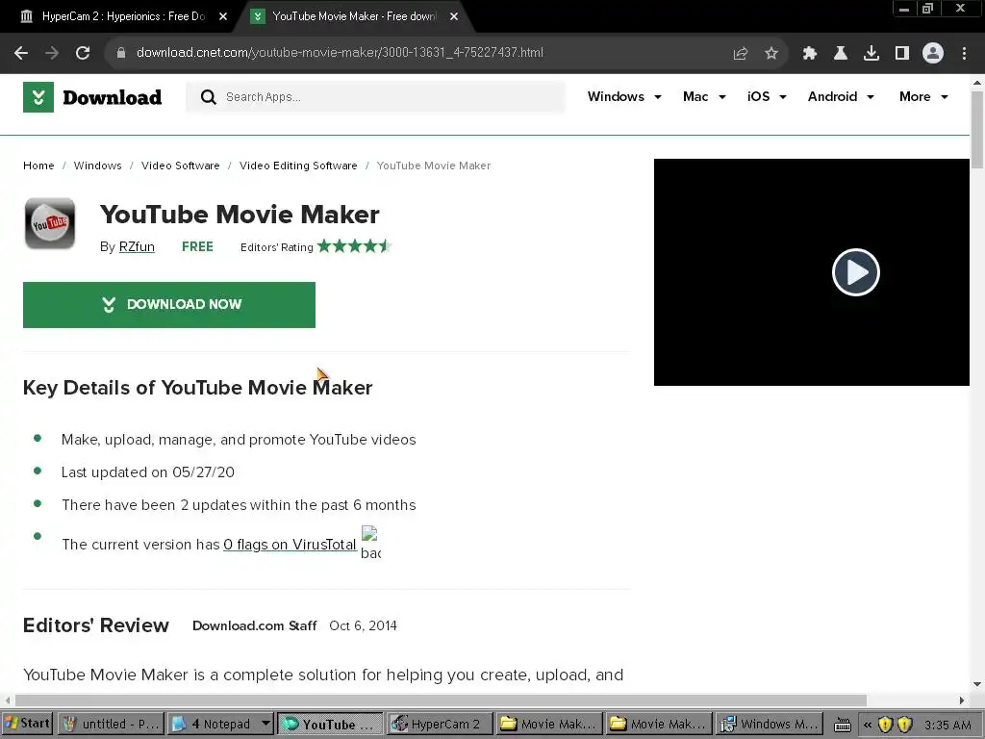Switch to the HyperCam 2 Hyperionics tab

(x=123, y=17)
